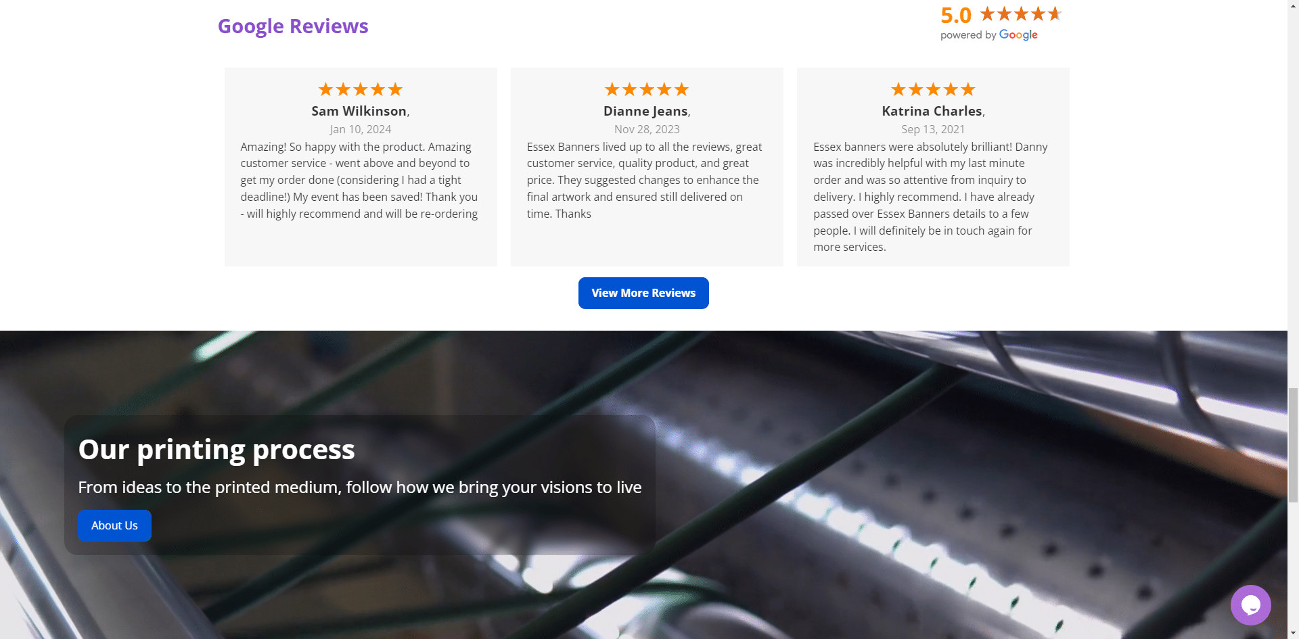Click the Google Reviews heading
Viewport: 1299px width, 639px height.
pyautogui.click(x=293, y=26)
